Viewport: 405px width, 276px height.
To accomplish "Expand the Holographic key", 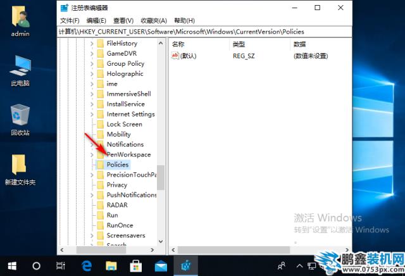I will [x=92, y=74].
